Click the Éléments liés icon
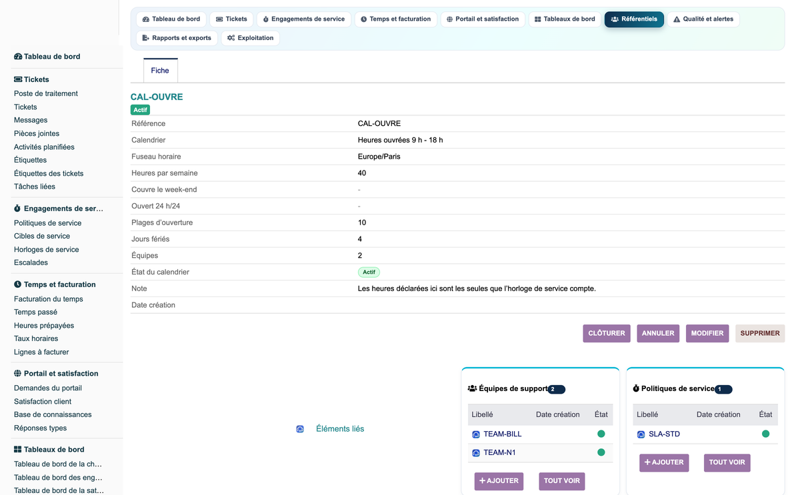Viewport: 800px width, 495px height. click(x=300, y=429)
